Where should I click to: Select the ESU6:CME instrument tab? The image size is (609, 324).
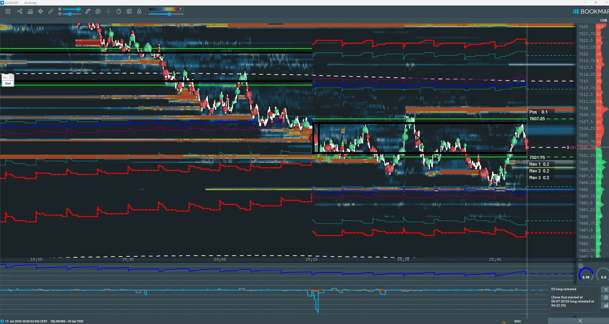click(x=11, y=3)
